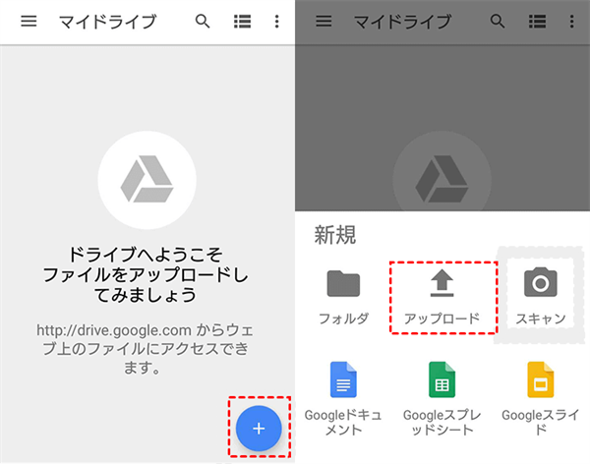Screen dimensions: 590x464
Task: Open three-dot overflow menu in left screen
Action: pyautogui.click(x=276, y=22)
